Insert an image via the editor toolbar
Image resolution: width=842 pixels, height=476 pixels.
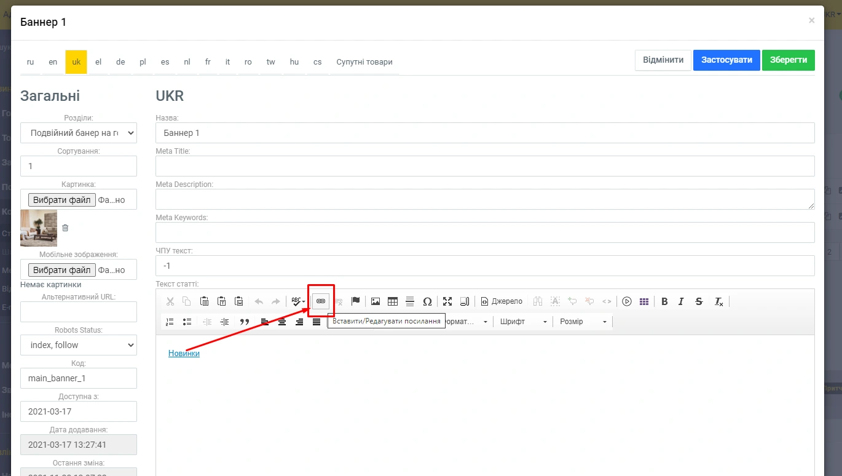(x=376, y=301)
